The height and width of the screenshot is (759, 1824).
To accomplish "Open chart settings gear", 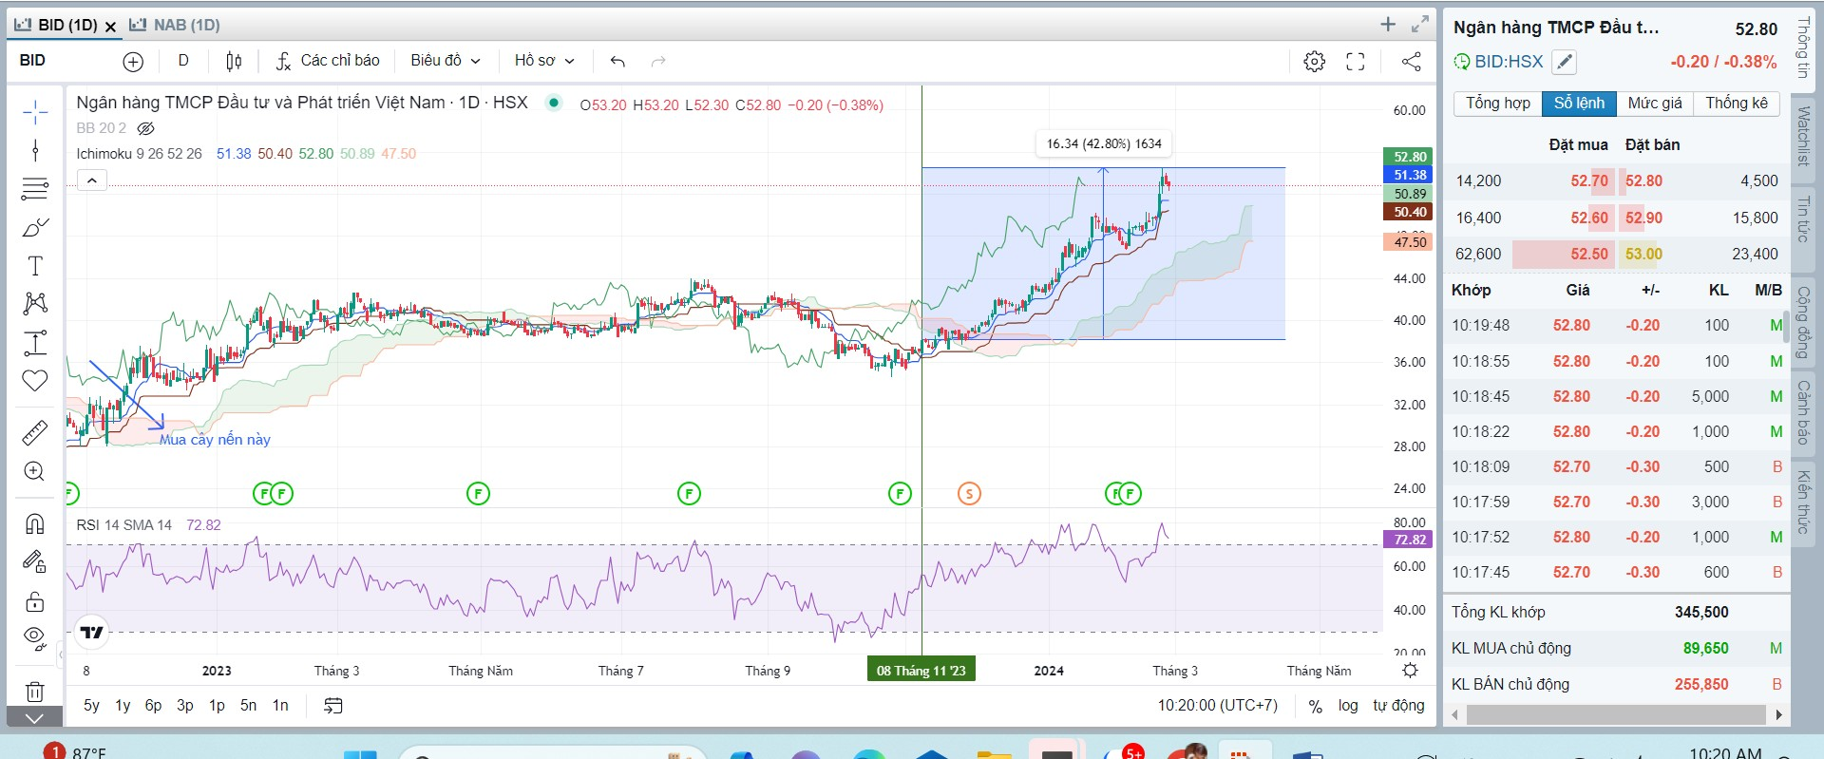I will pyautogui.click(x=1315, y=62).
